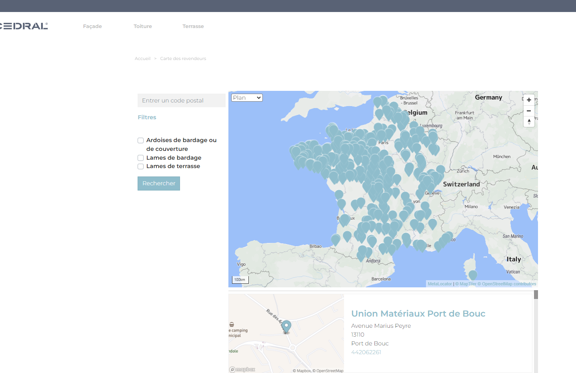Zoom in on the dealer map

pos(529,100)
